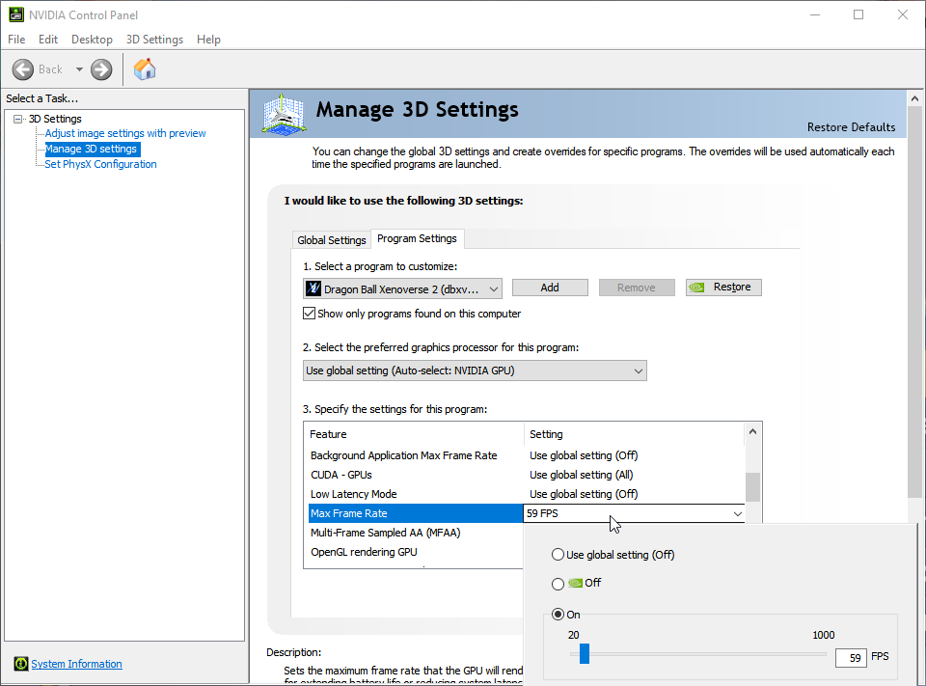Click the FPS value input field

pos(851,658)
